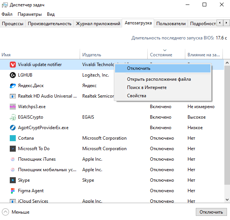This screenshot has height=220, width=230.
Task: Click the Помощник мобильных устройств icon
Action: tap(13, 170)
